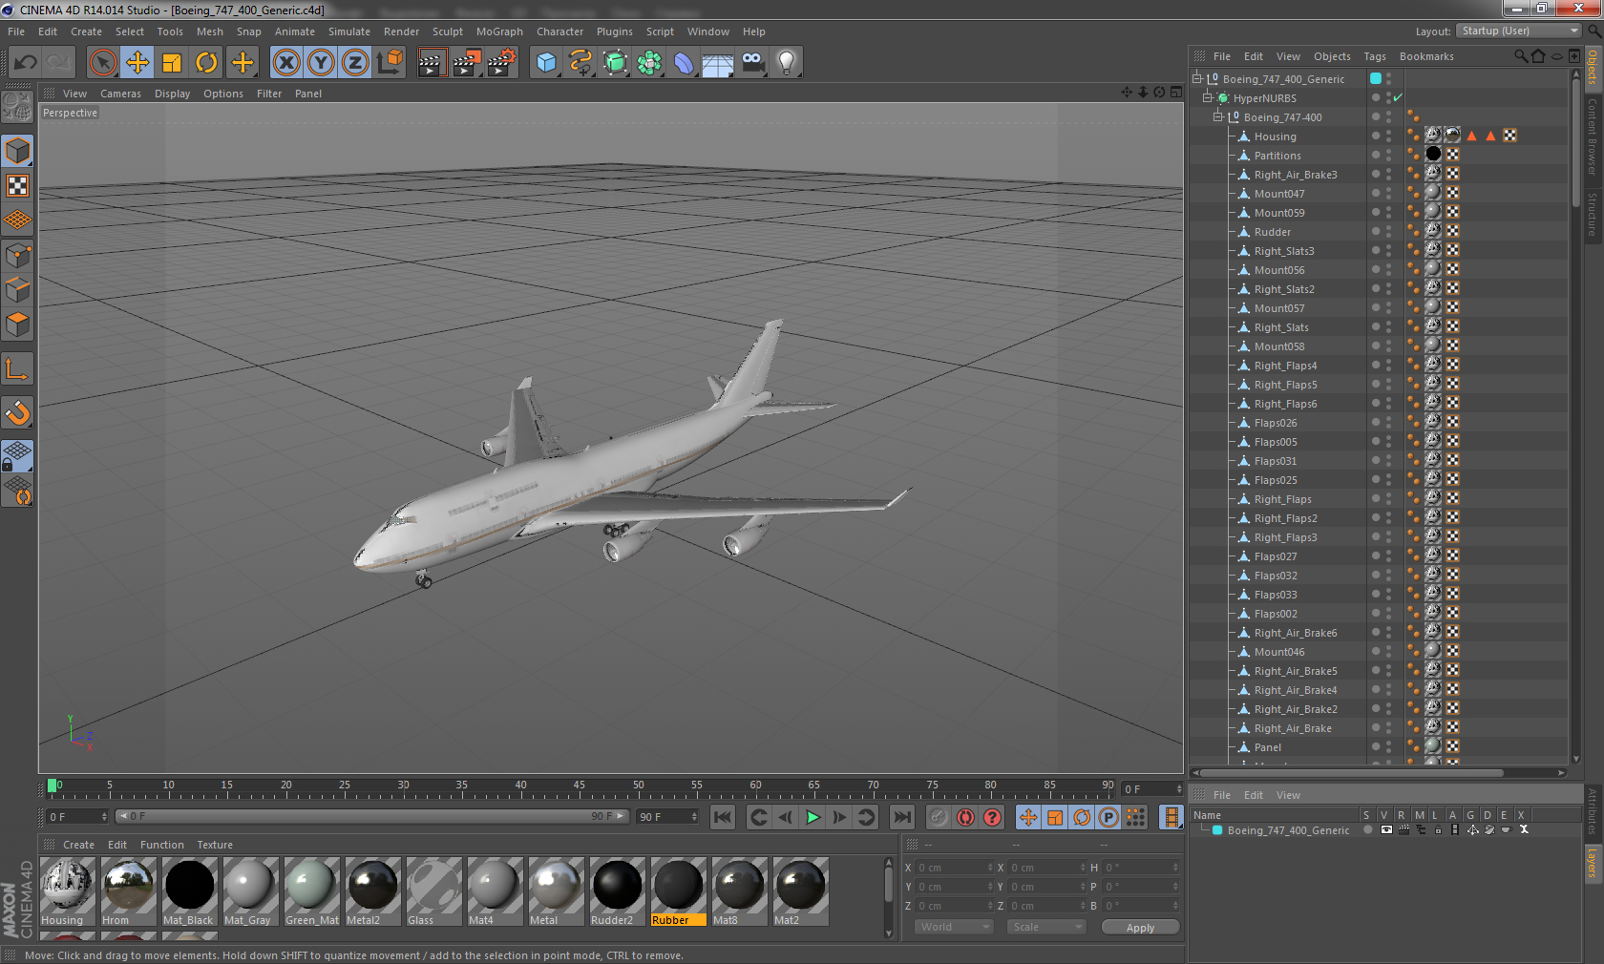Enable Polygons mode
1604x964 pixels.
(18, 324)
